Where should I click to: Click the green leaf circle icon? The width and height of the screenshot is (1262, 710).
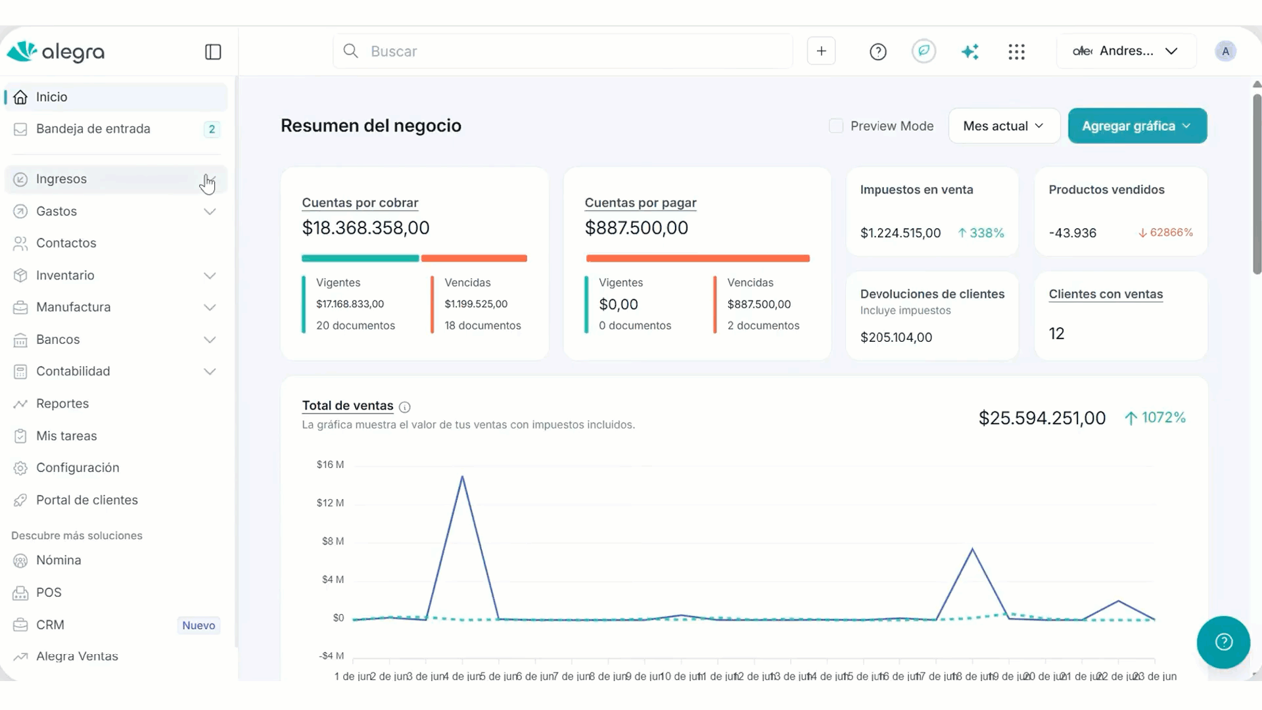click(923, 51)
